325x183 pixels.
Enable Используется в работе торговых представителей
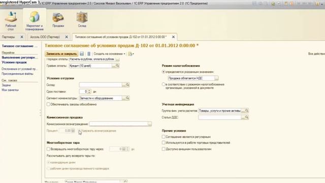tap(164, 142)
